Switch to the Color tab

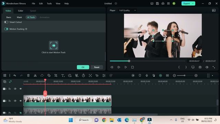(21, 11)
